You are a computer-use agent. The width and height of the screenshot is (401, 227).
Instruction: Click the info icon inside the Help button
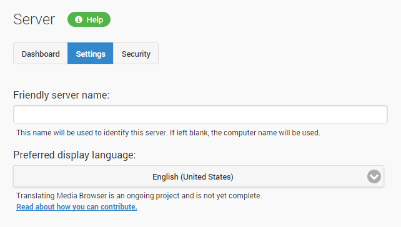[x=79, y=19]
